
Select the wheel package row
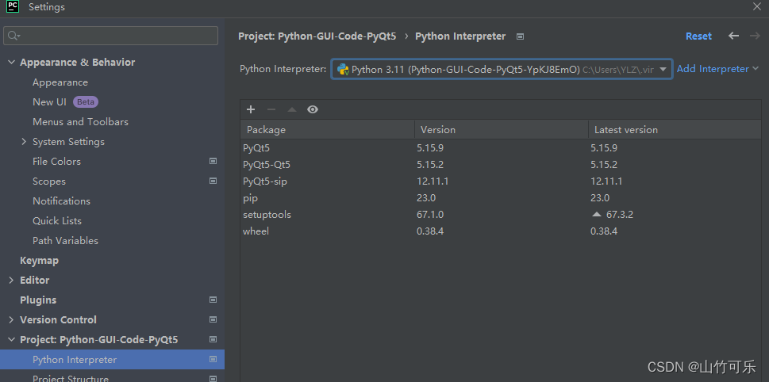501,231
